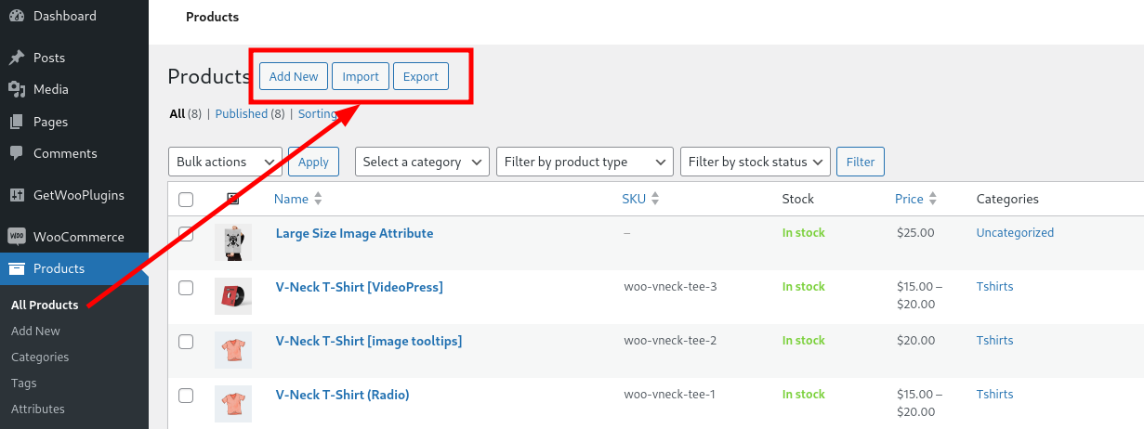This screenshot has height=429, width=1144.
Task: Click the Filter button
Action: point(861,162)
